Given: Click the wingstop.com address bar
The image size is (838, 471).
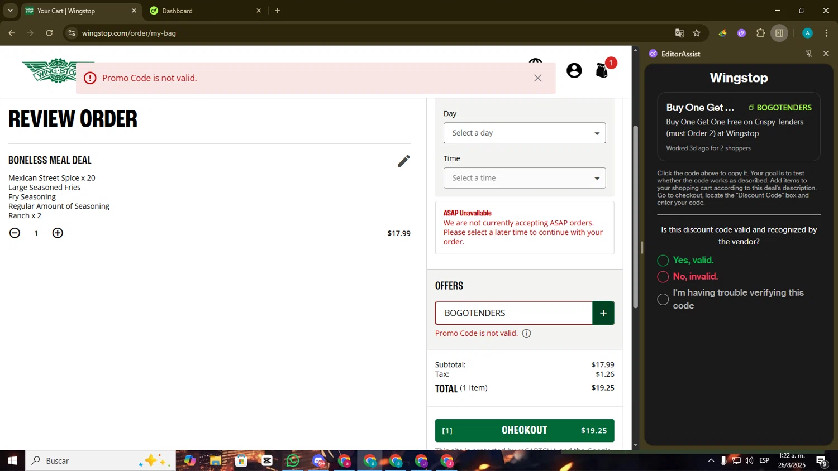Looking at the screenshot, I should [x=369, y=33].
